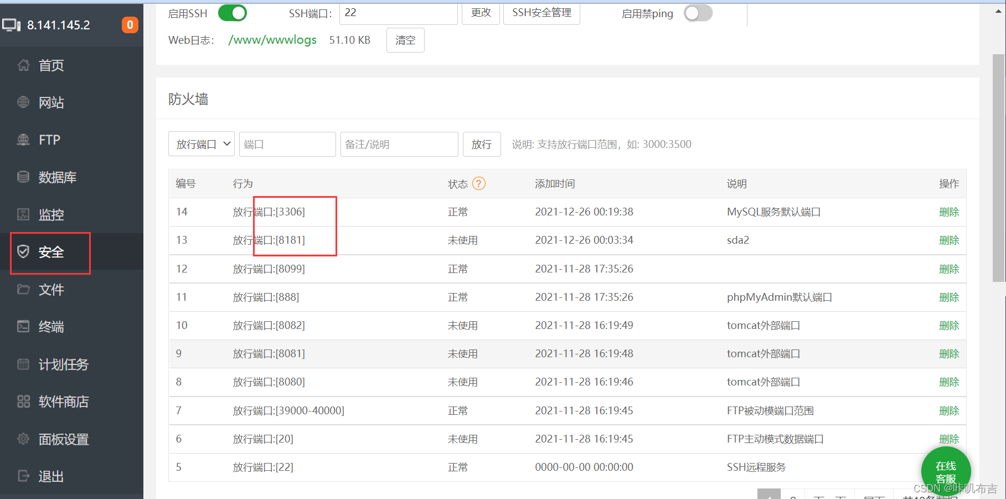Click the 更改 button for SSH port
Image resolution: width=1006 pixels, height=499 pixels.
(481, 13)
